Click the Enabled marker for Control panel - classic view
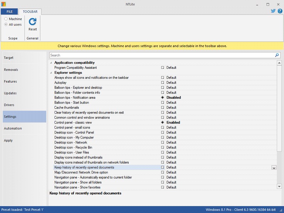This screenshot has width=284, height=213. point(163,122)
